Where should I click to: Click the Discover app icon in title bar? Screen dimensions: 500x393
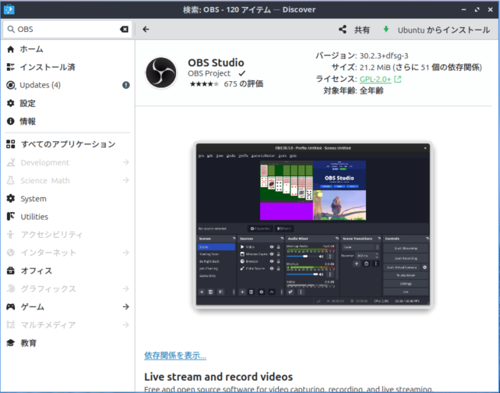(9, 9)
